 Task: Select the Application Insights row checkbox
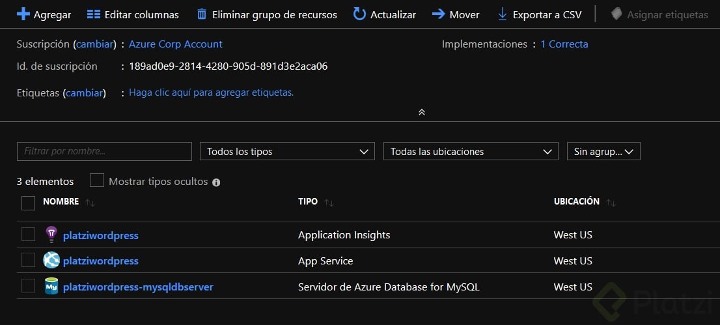click(29, 234)
